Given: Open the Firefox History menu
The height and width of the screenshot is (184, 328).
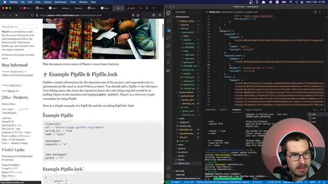Looking at the screenshot, I should [48, 2].
